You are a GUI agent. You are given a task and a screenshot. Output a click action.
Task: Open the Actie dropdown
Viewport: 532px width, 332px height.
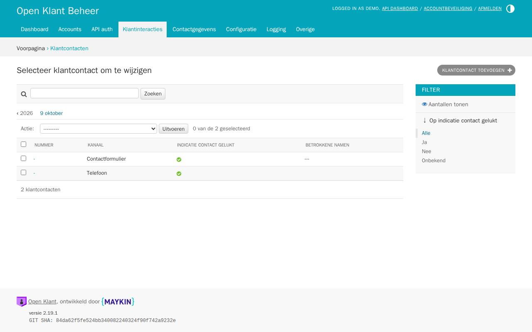click(x=99, y=129)
